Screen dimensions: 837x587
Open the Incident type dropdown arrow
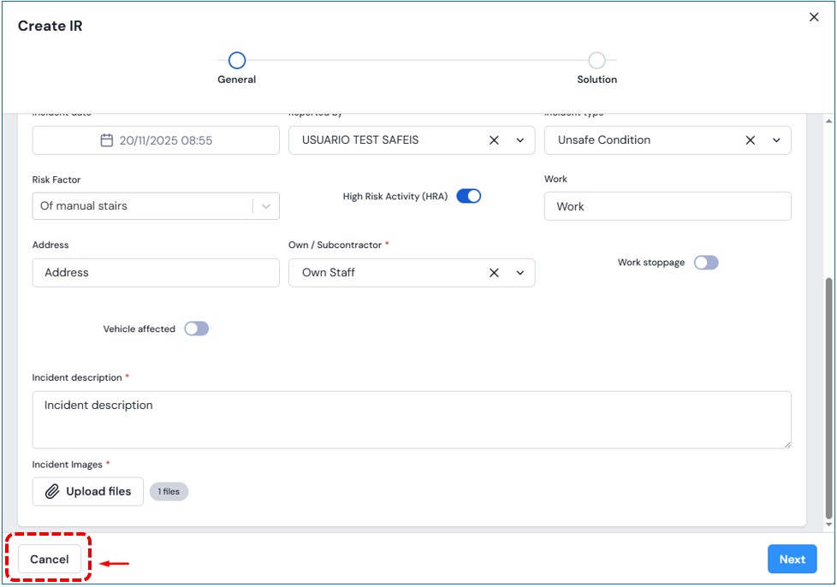(x=776, y=140)
